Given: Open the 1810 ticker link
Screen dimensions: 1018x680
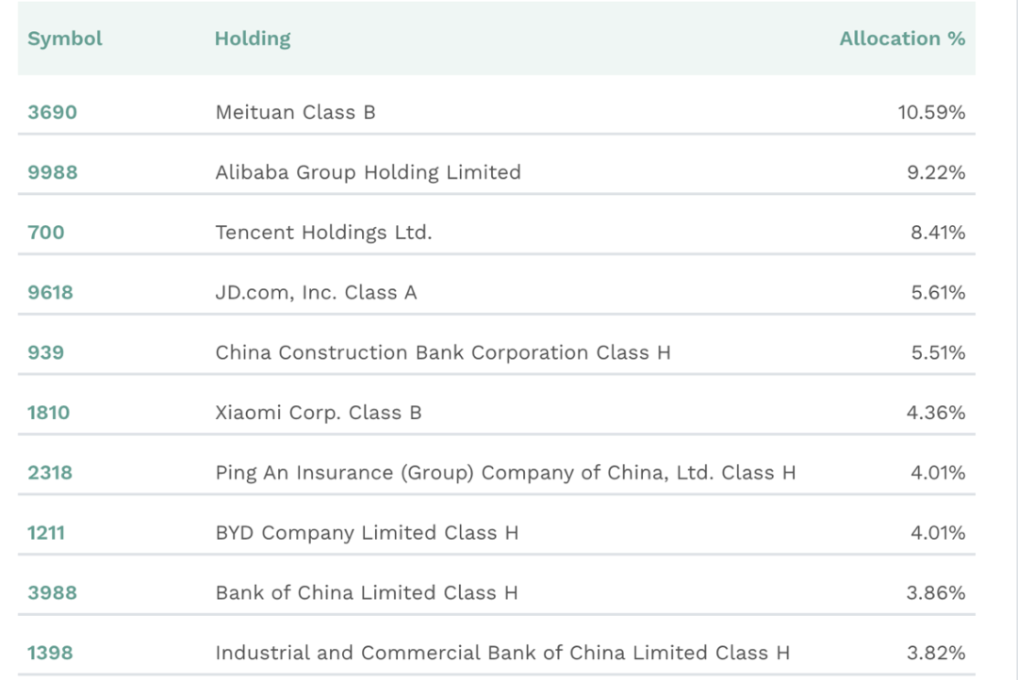Looking at the screenshot, I should 48,413.
